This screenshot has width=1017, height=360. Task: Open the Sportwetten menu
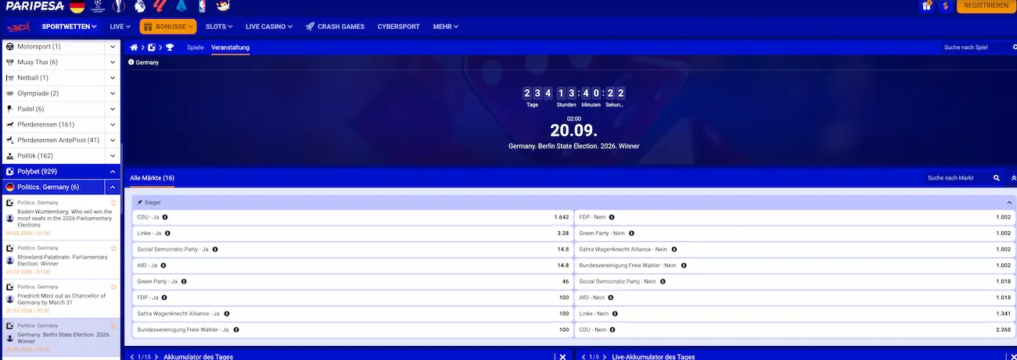coord(70,27)
